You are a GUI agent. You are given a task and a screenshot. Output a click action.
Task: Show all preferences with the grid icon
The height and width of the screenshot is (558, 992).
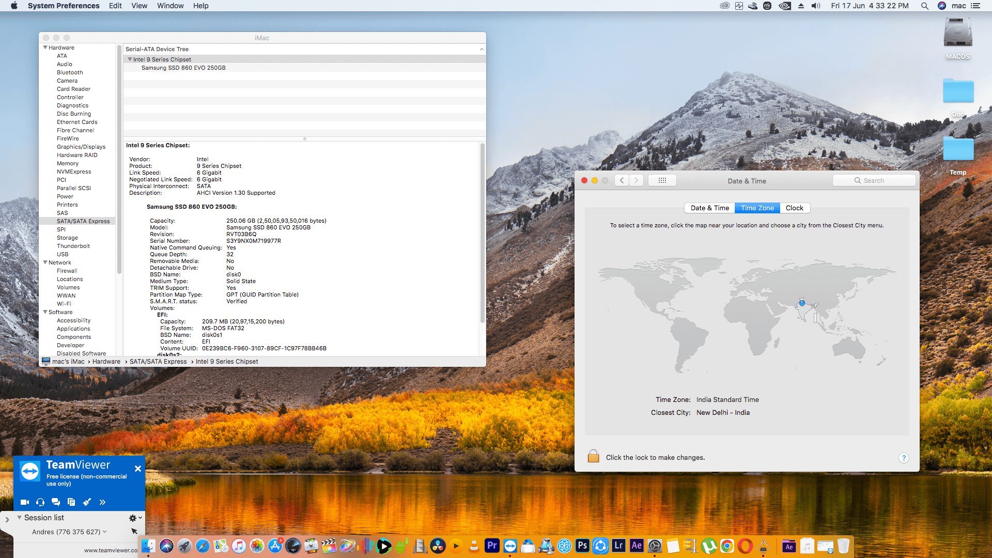click(662, 180)
